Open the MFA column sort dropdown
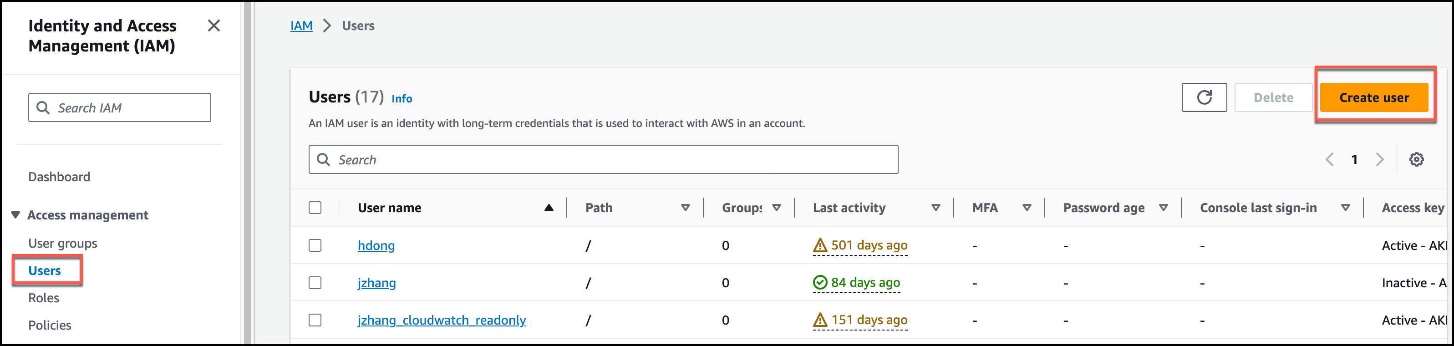Viewport: 1454px width, 346px height. pyautogui.click(x=1026, y=208)
